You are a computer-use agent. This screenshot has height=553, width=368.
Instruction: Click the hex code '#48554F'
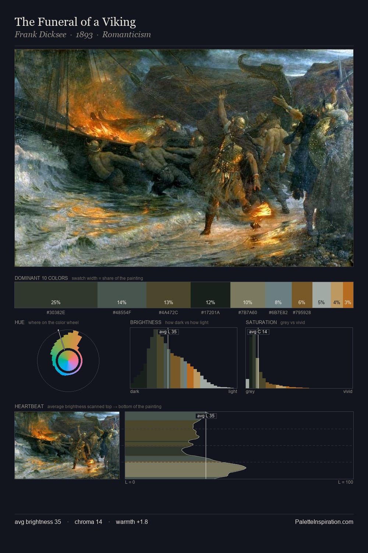pyautogui.click(x=122, y=313)
